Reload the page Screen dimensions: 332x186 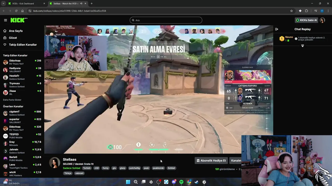tap(16, 11)
